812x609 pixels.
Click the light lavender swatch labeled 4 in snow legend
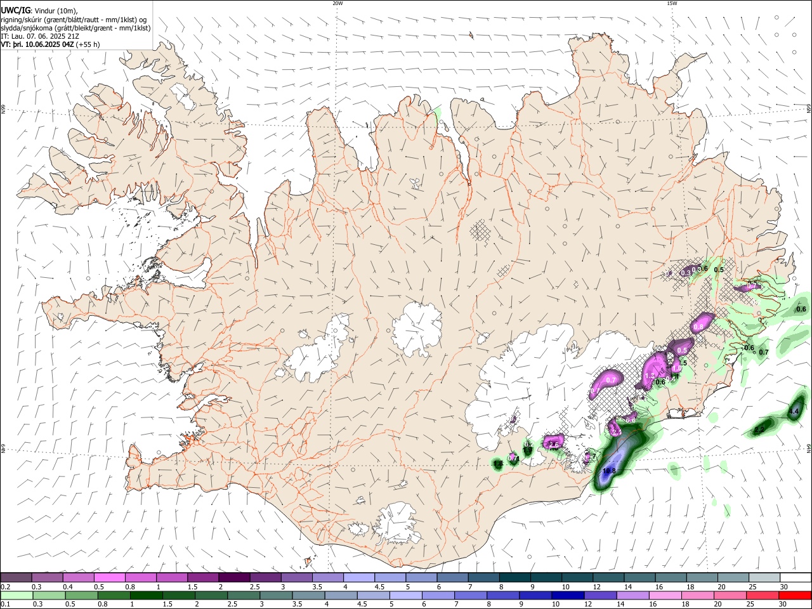tap(359, 578)
